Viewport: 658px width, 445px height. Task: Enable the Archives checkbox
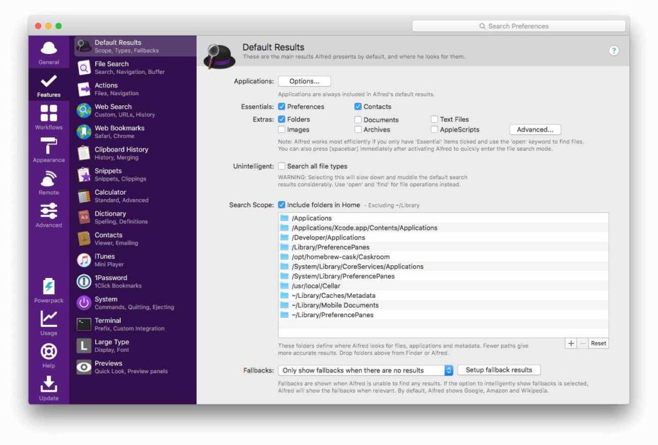358,130
